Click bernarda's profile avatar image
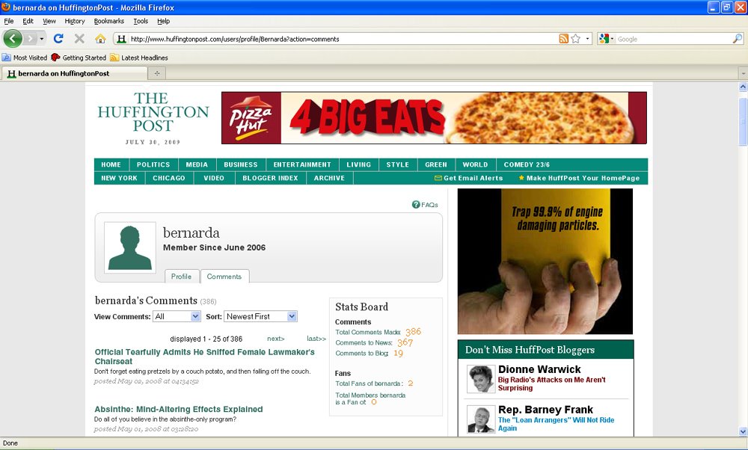 (x=129, y=247)
